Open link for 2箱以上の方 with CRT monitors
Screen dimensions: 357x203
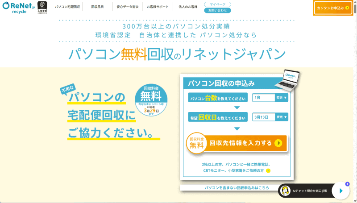[x=236, y=167]
